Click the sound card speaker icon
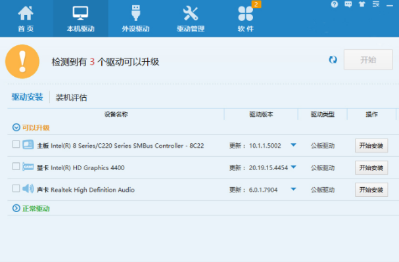This screenshot has width=399, height=262. 28,188
